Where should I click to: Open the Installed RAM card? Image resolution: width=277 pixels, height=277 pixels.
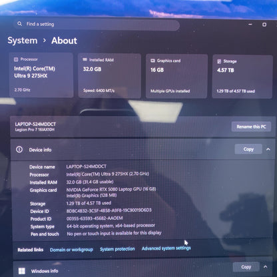click(x=110, y=76)
